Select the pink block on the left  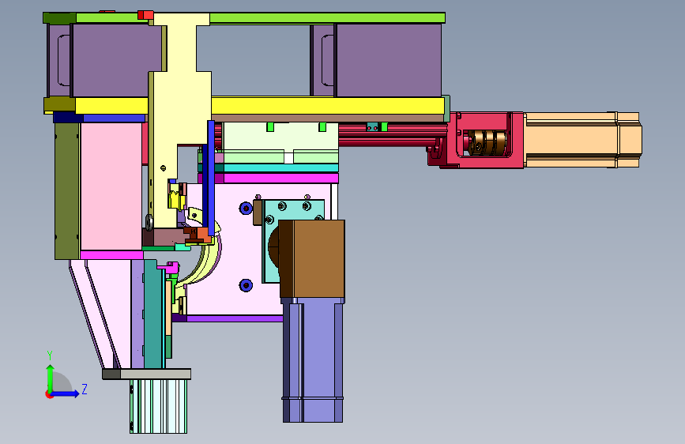(111, 186)
